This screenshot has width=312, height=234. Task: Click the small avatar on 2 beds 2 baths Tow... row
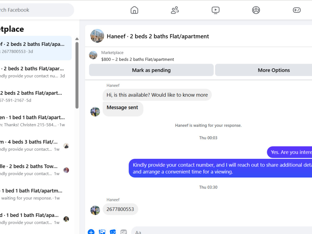(66, 170)
